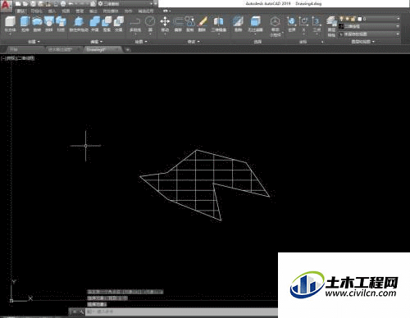
Task: Click the wrench customize icon on command line
Action: coord(81,311)
